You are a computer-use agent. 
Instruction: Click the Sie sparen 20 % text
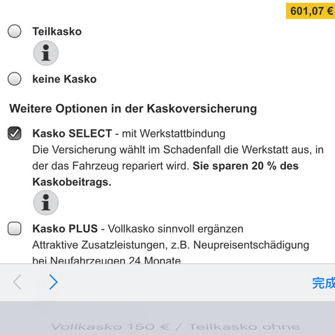[x=235, y=166]
